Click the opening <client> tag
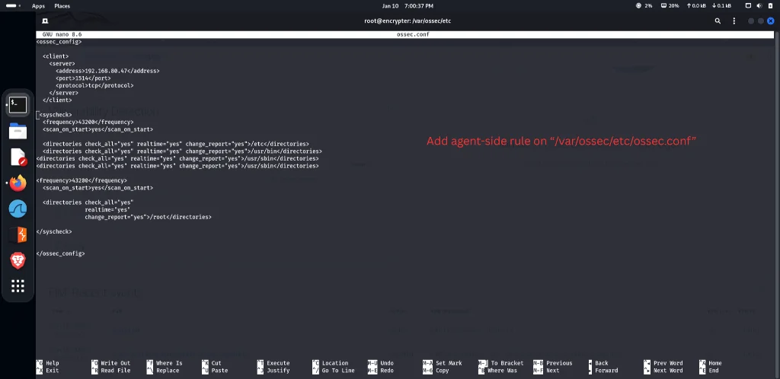Image resolution: width=780 pixels, height=379 pixels. (x=56, y=56)
